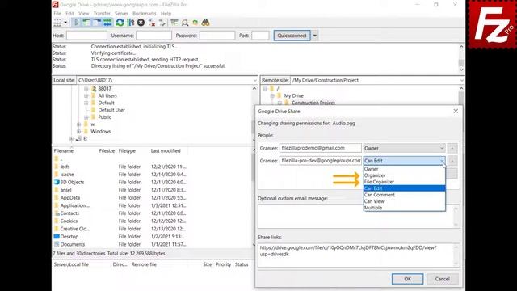Search files with binoculars icon
This screenshot has width=517, height=291.
205,23
